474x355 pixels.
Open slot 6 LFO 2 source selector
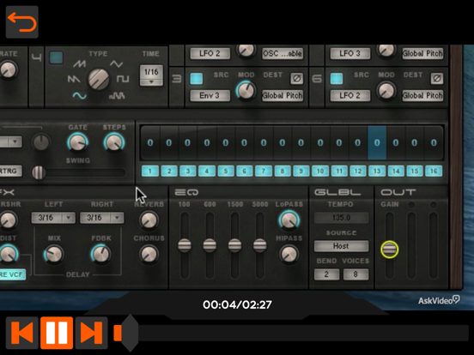pyautogui.click(x=350, y=95)
